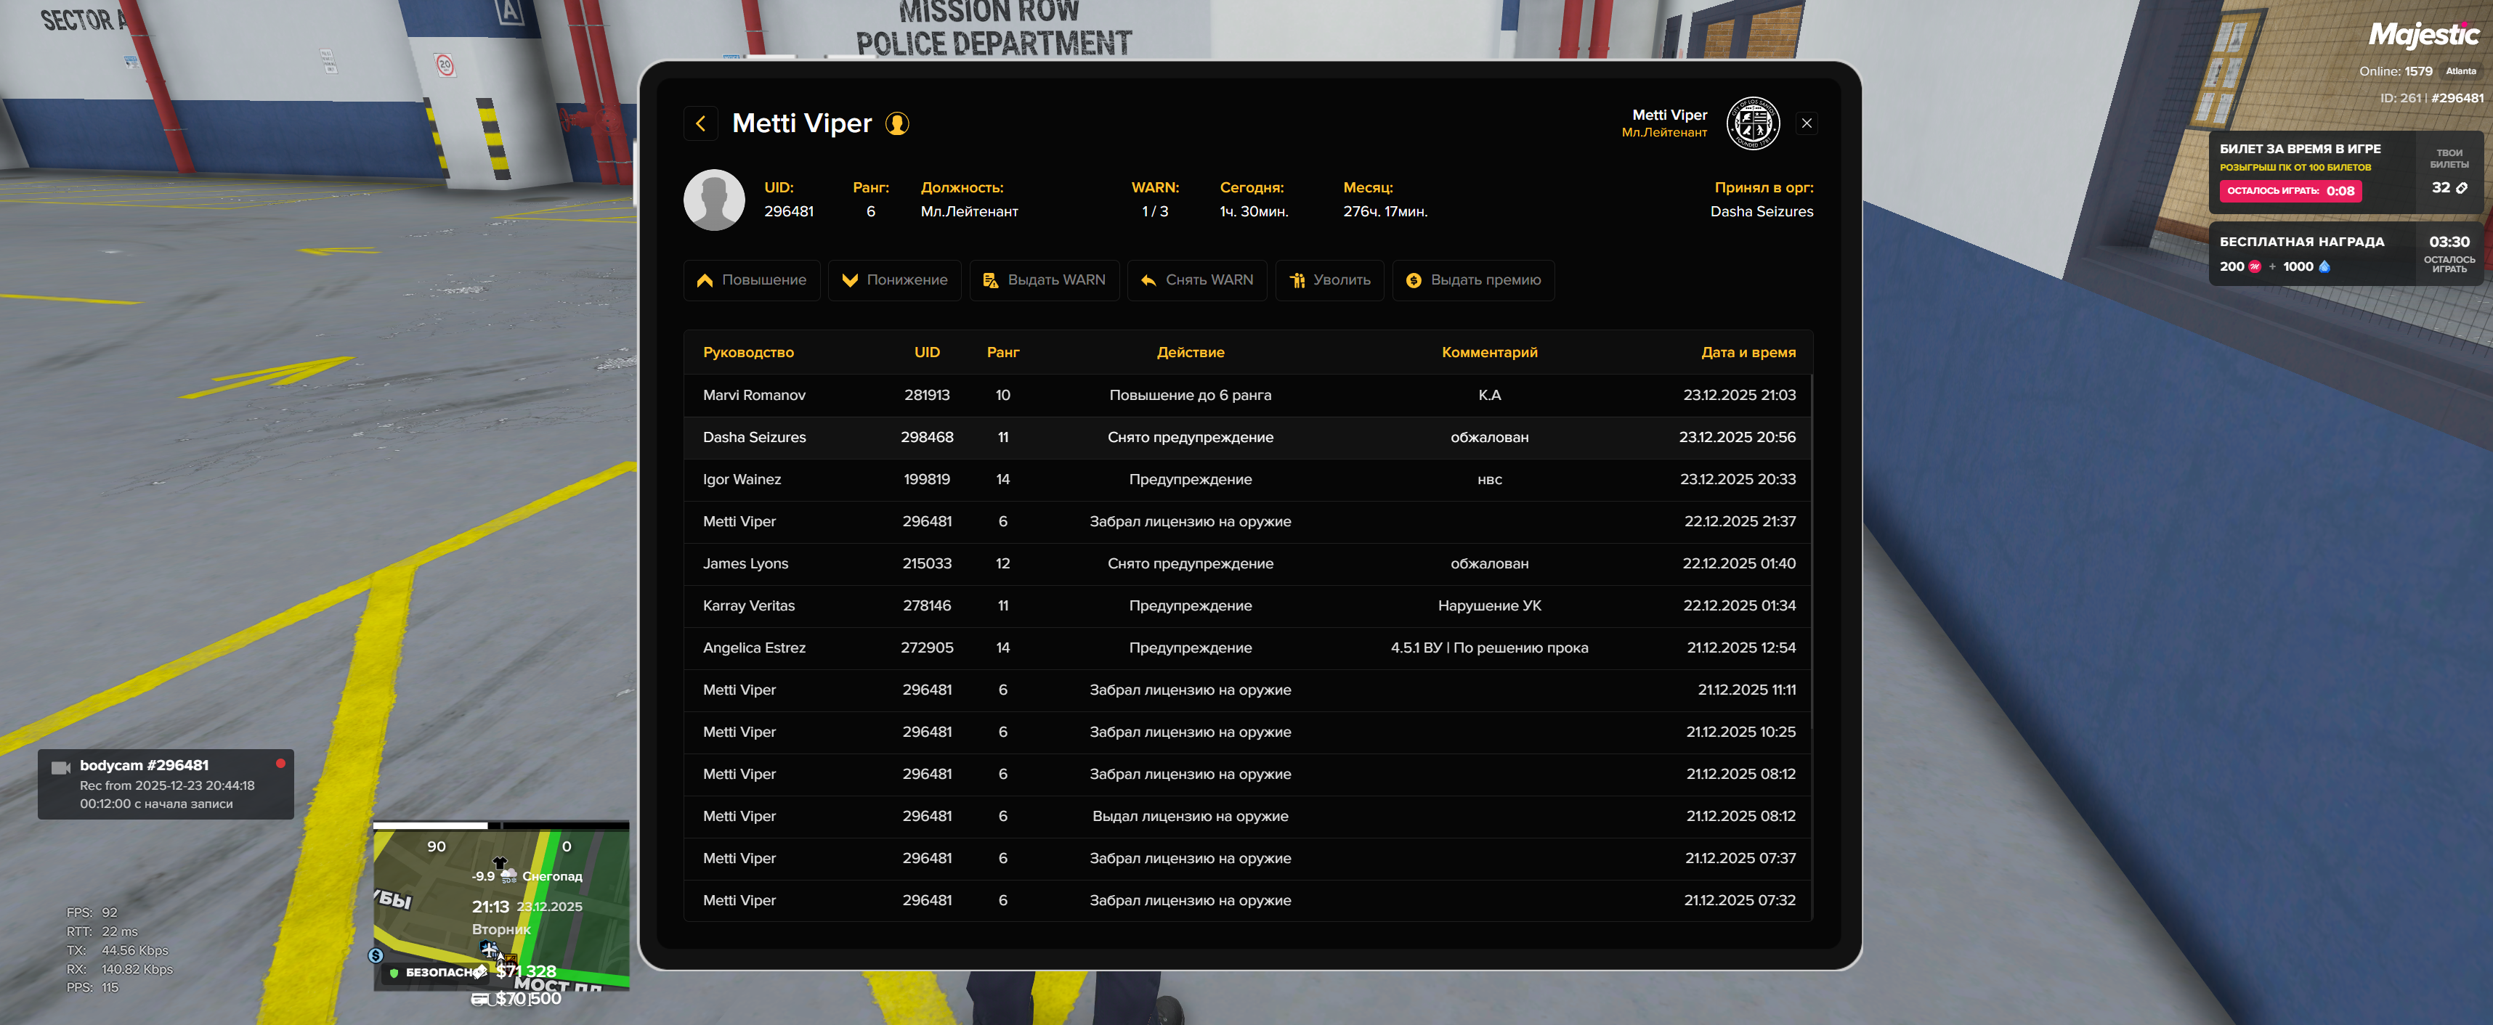Click the police department emblem icon
The width and height of the screenshot is (2493, 1025).
click(x=1753, y=124)
